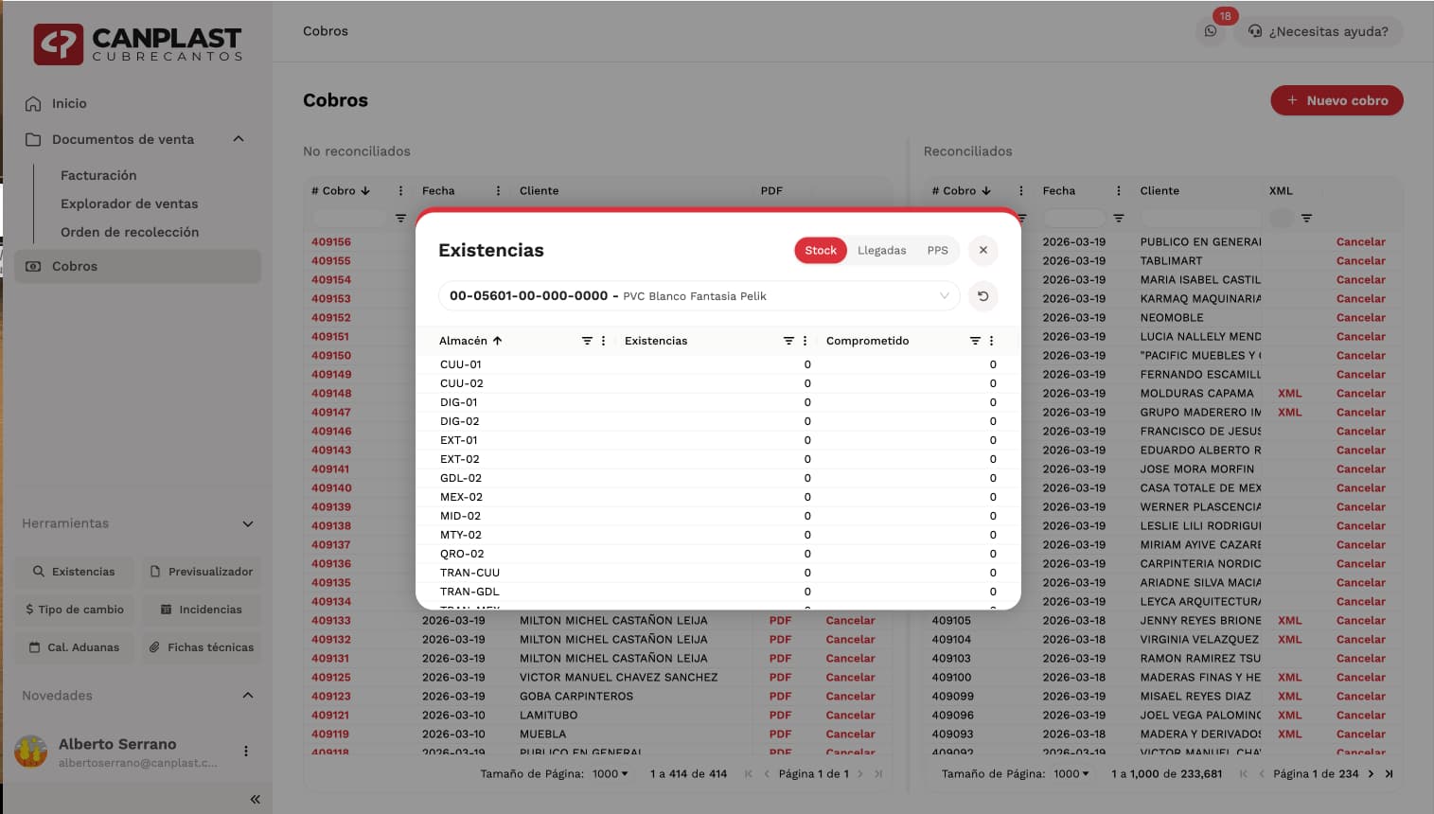This screenshot has height=814, width=1434.
Task: Collapse the sidebar with double-chevron icon
Action: click(x=255, y=799)
